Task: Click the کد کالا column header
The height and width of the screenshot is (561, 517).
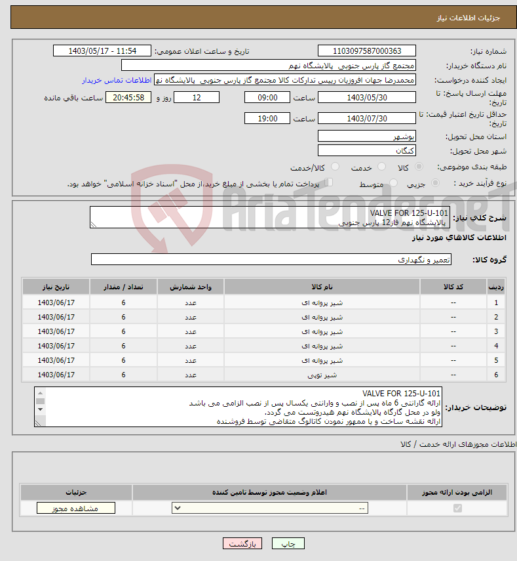Action: [453, 287]
